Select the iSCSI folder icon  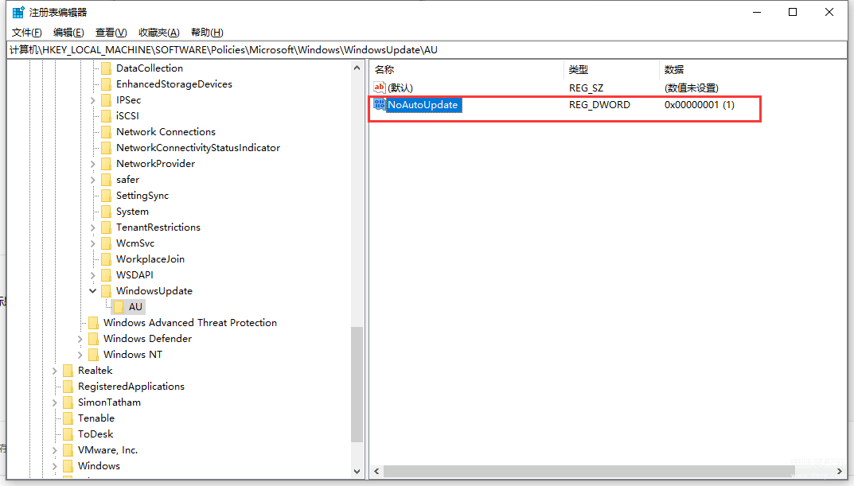[106, 116]
